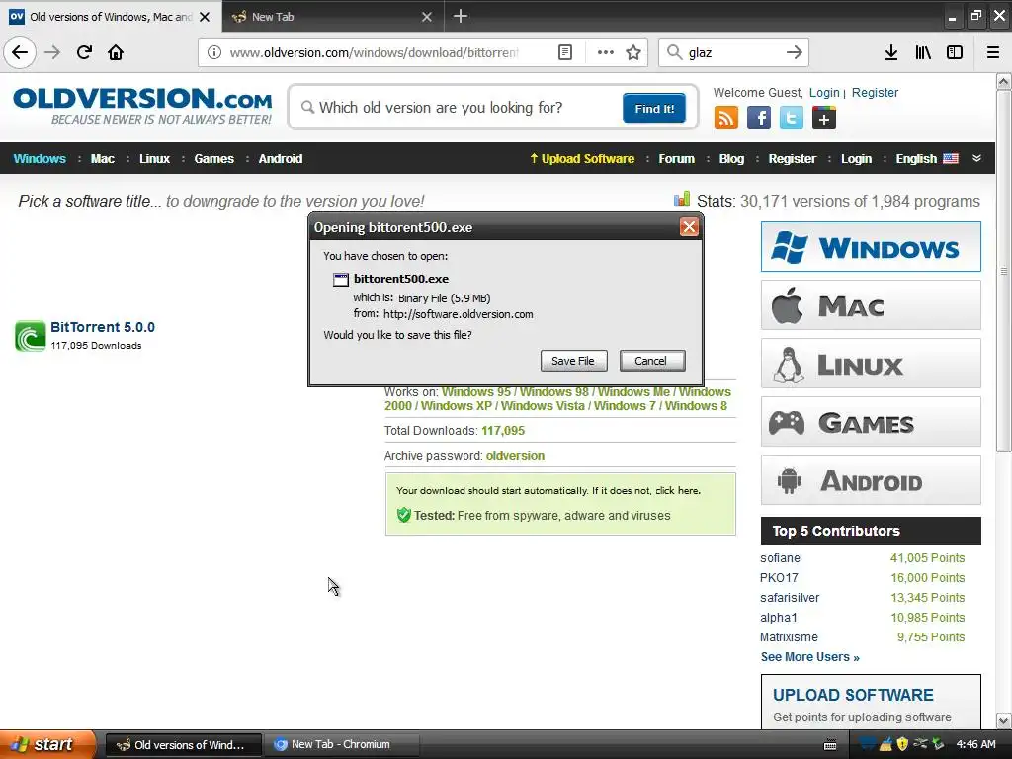Click the US flag language icon

tap(951, 158)
